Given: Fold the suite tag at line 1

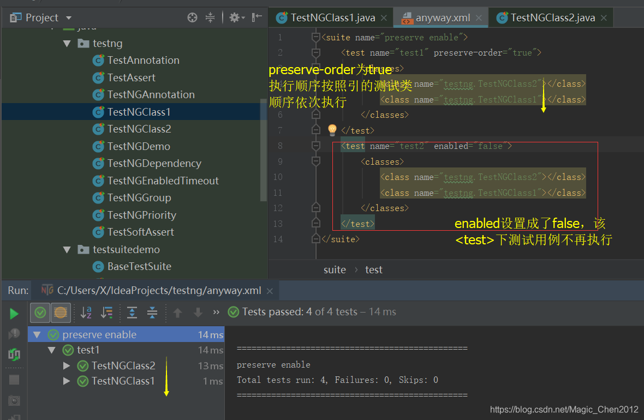Looking at the screenshot, I should (315, 37).
